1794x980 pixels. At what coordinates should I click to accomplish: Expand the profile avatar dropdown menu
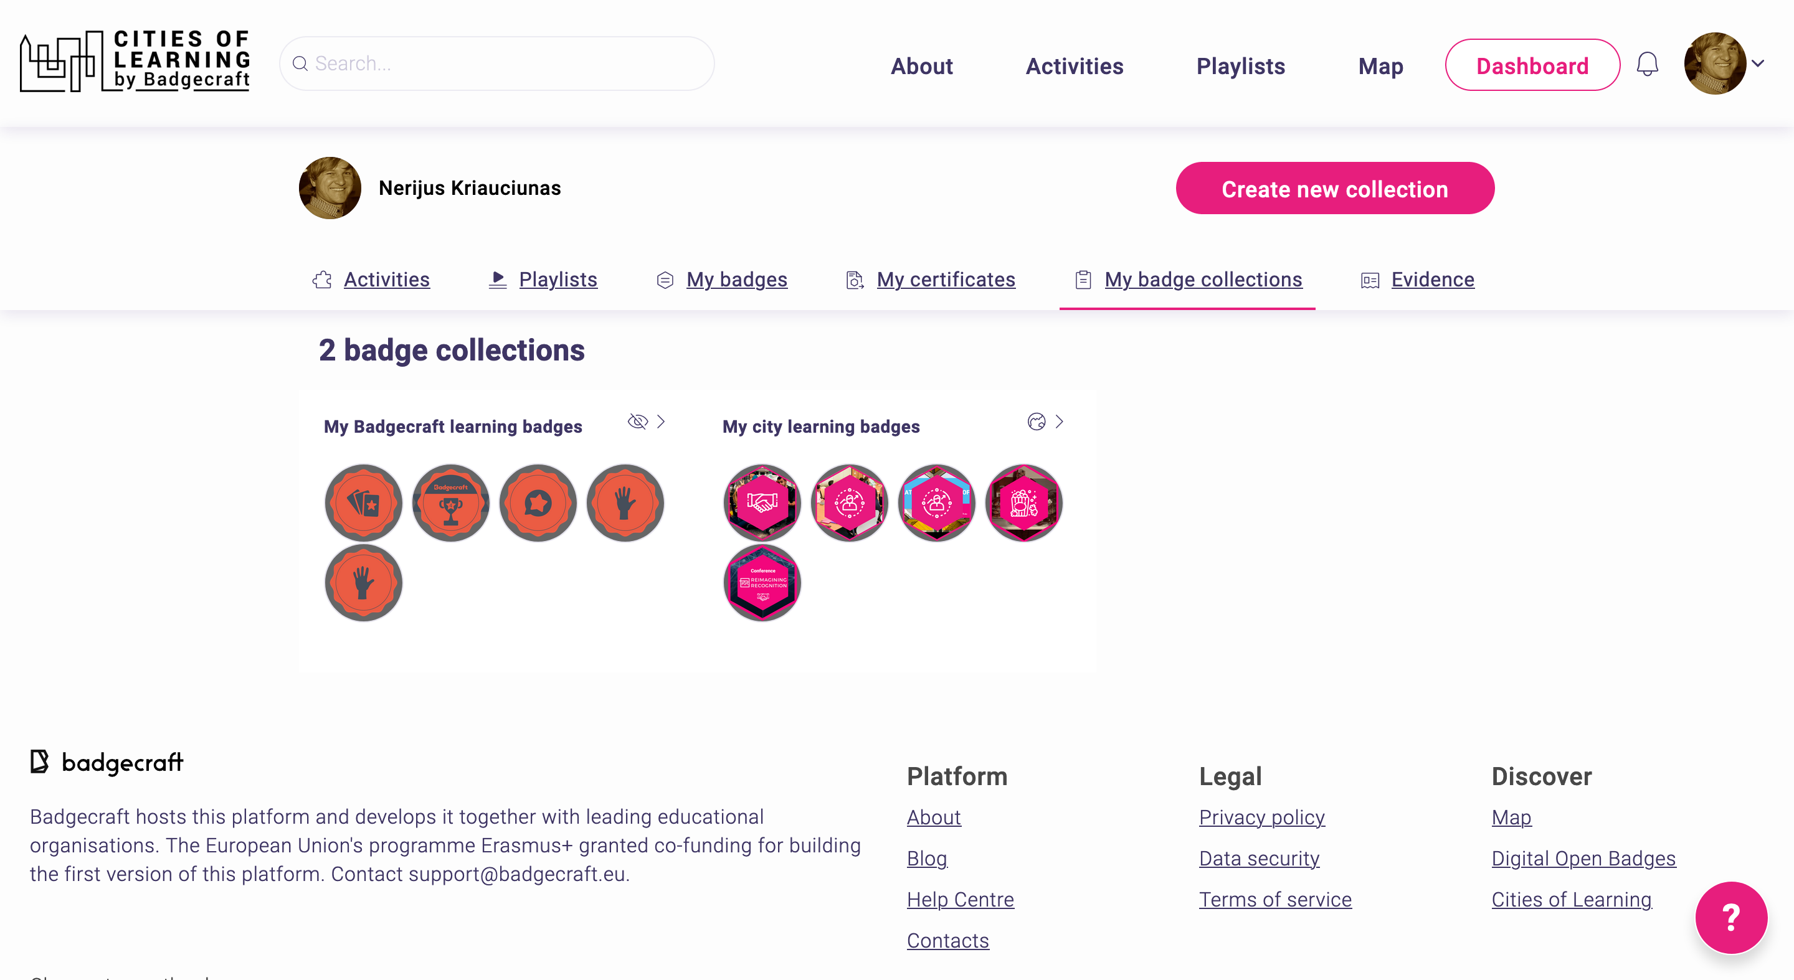(x=1758, y=64)
